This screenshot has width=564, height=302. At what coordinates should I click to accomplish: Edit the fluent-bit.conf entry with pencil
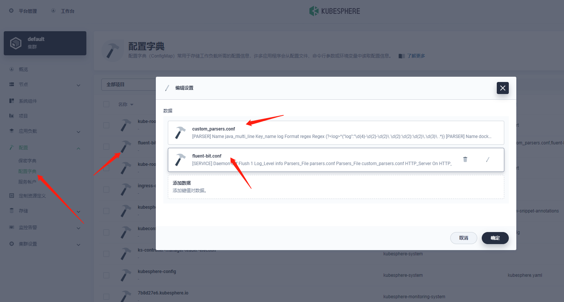coord(488,159)
